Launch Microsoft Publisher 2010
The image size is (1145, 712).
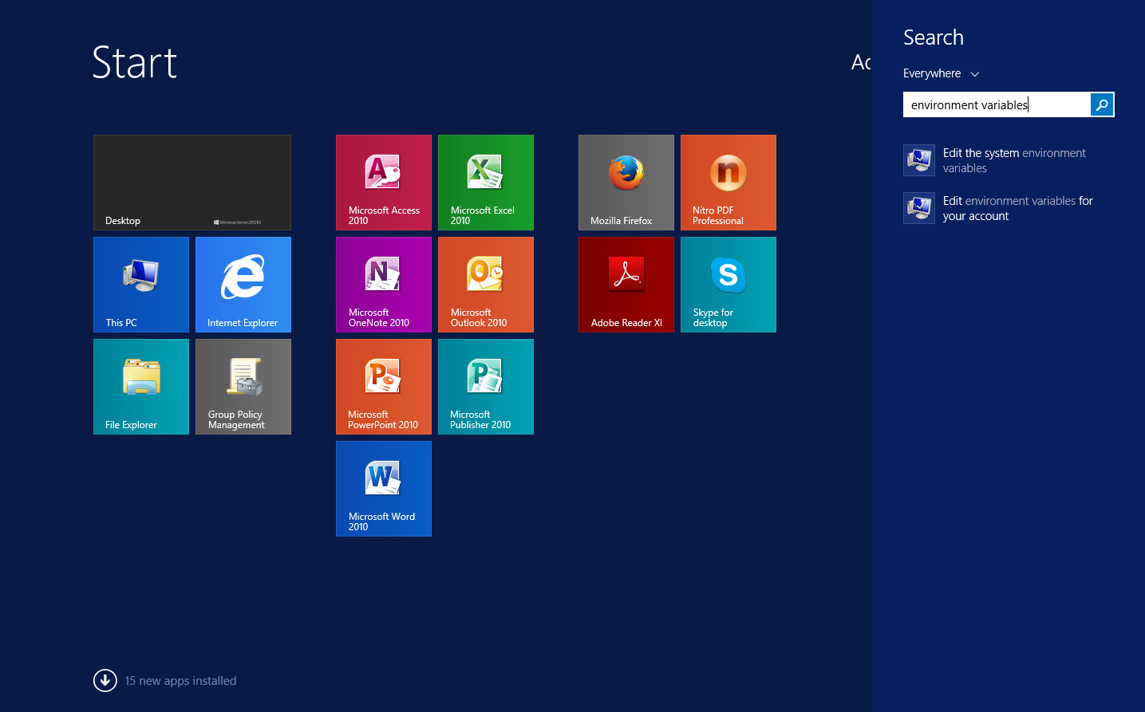[486, 387]
